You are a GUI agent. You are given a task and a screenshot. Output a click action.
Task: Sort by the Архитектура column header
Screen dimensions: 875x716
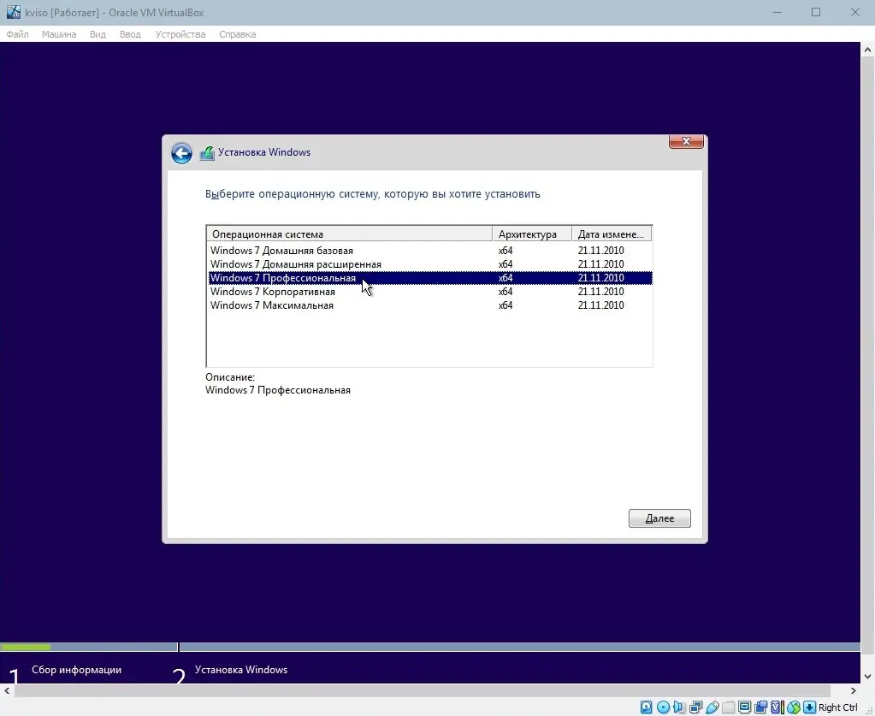(x=530, y=233)
